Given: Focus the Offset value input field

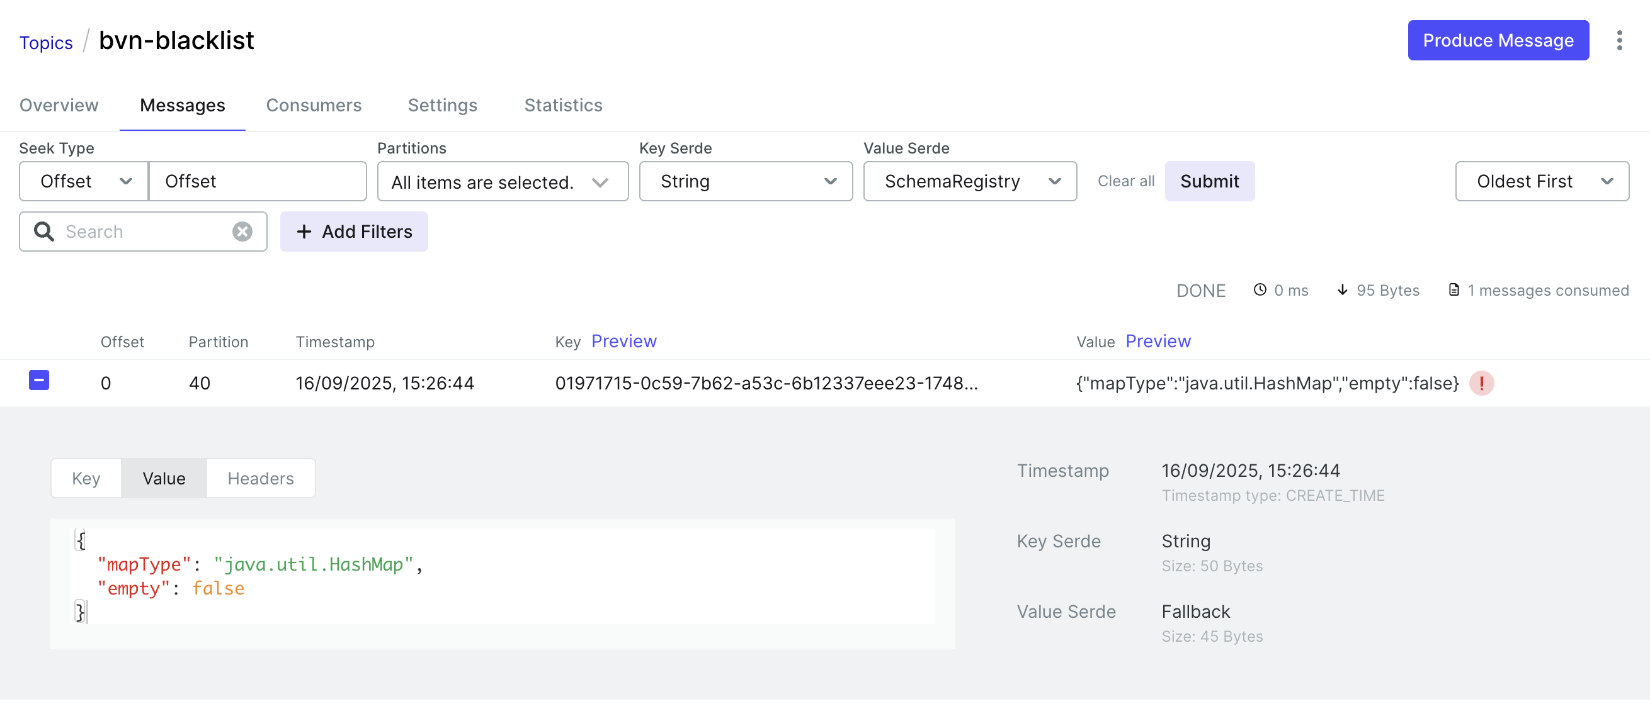Looking at the screenshot, I should point(258,181).
